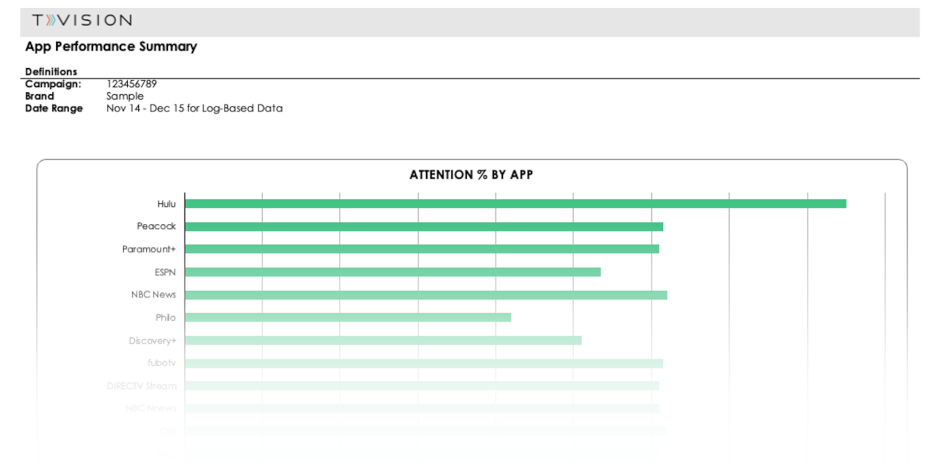The image size is (936, 473).
Task: Select the Hulu bar in the chart
Action: [x=515, y=204]
